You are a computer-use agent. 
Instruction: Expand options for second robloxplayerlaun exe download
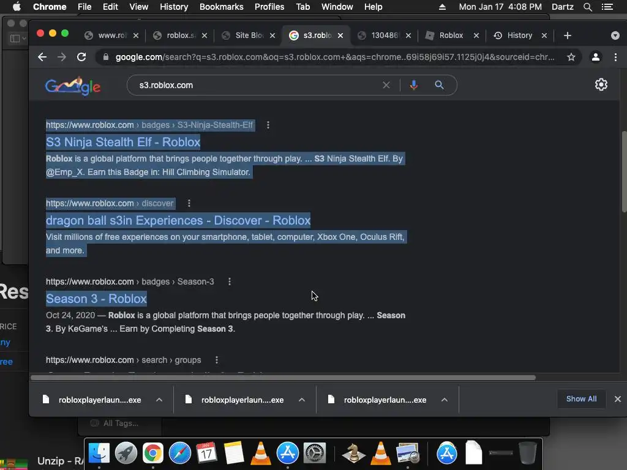click(x=302, y=400)
